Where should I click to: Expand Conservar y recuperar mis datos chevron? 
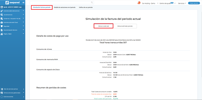coord(23,18)
